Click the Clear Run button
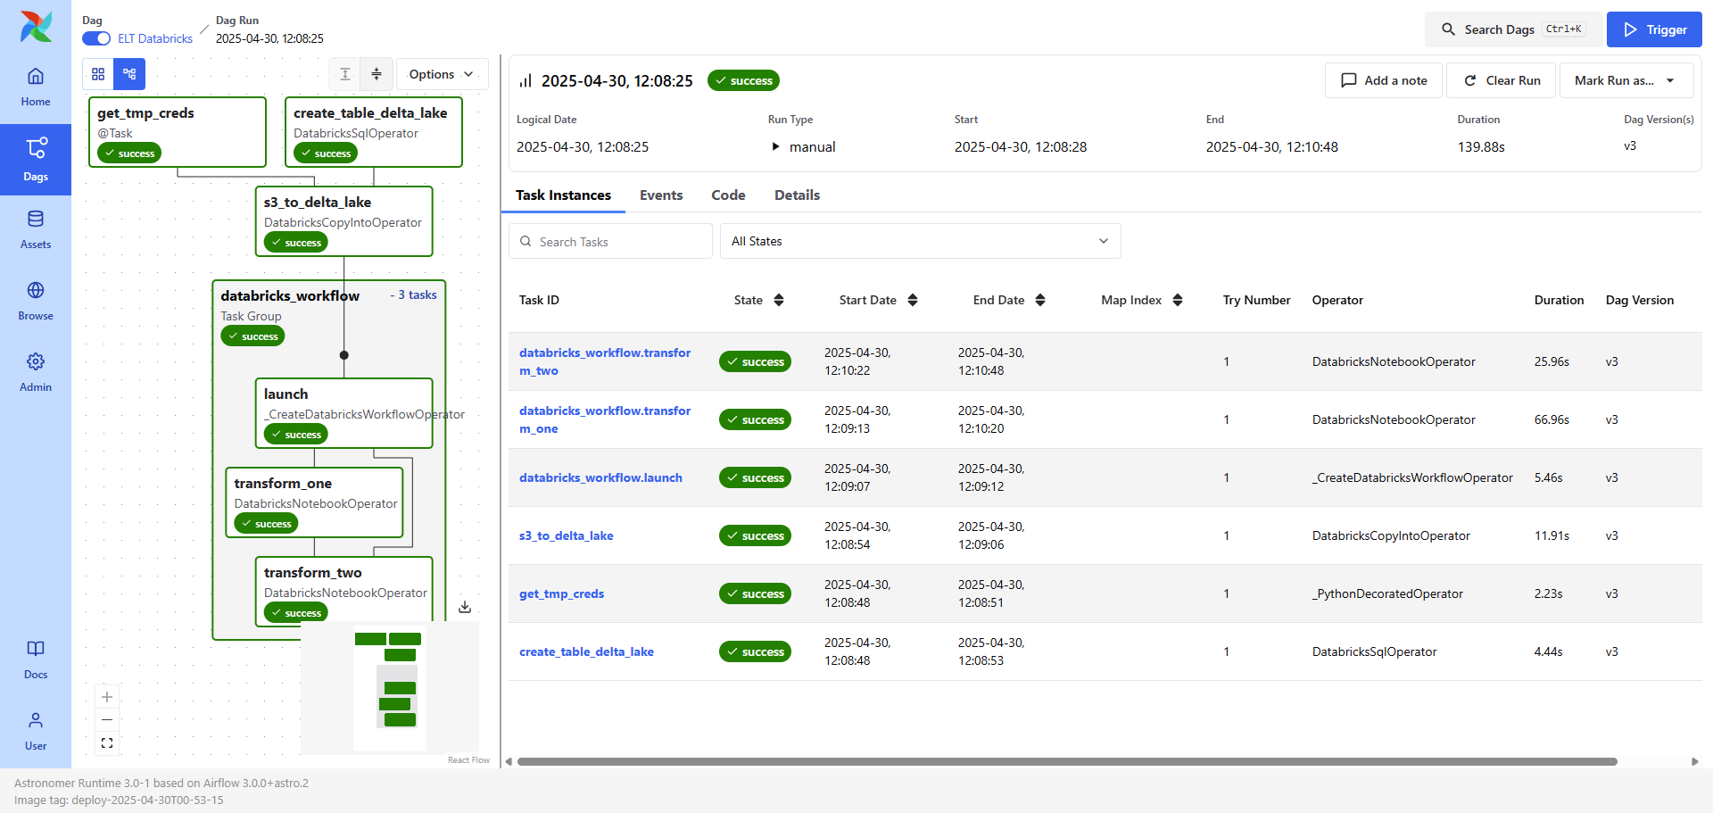Image resolution: width=1713 pixels, height=813 pixels. pos(1502,80)
